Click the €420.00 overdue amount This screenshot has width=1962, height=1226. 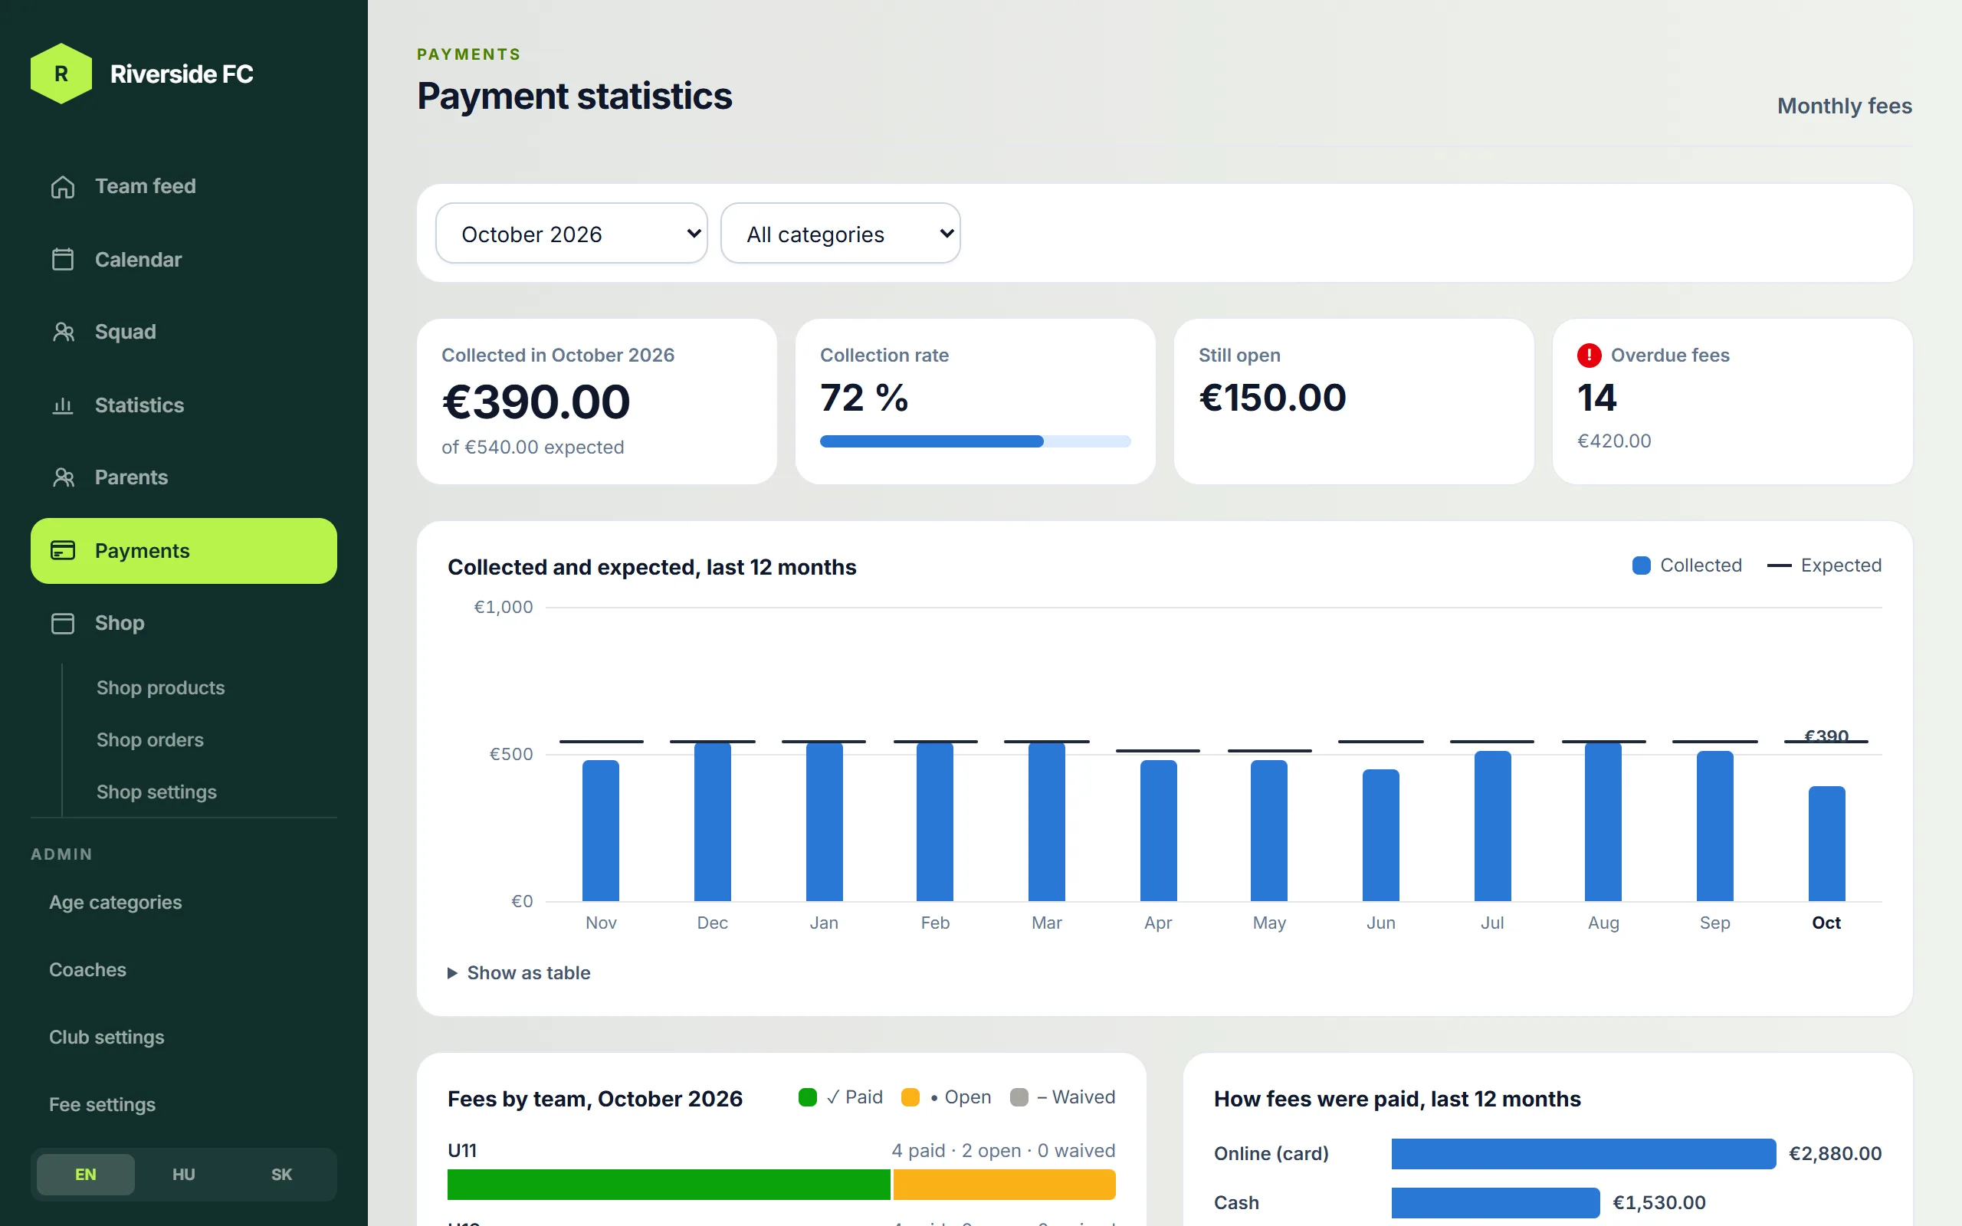point(1613,441)
